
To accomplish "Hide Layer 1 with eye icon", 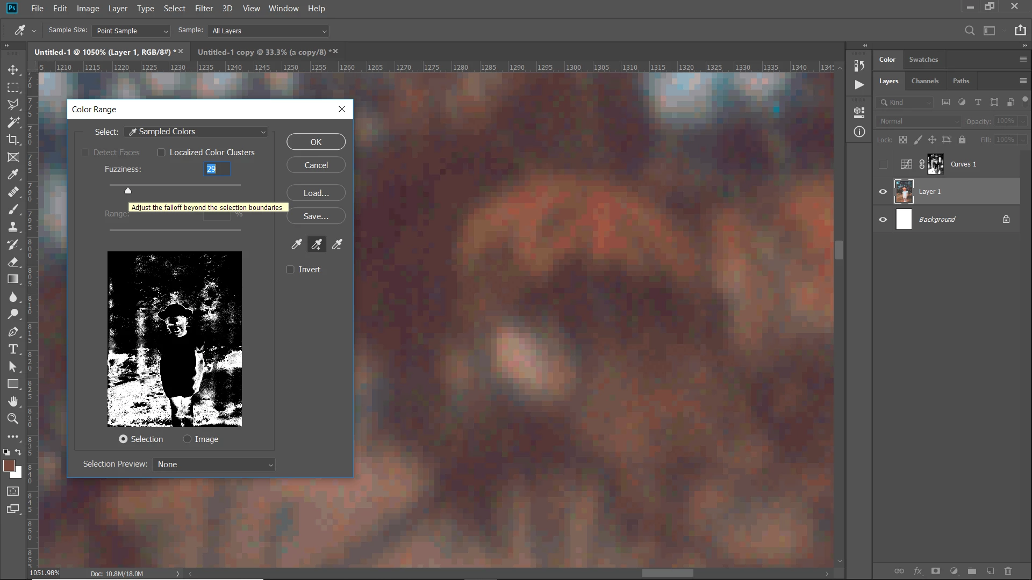I will click(883, 192).
